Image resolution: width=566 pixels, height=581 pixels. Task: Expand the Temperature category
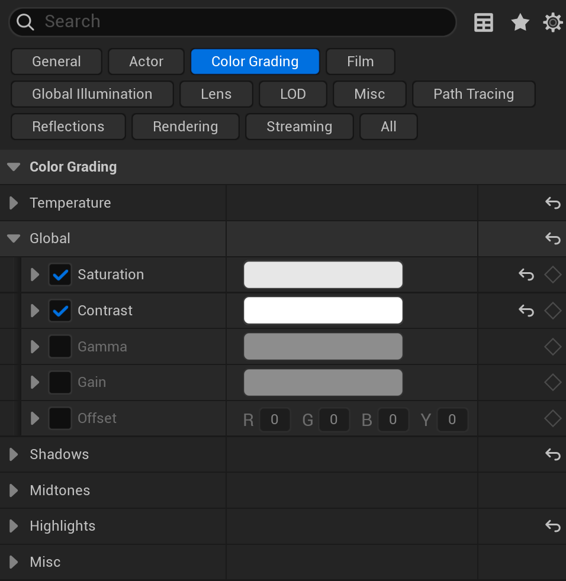pyautogui.click(x=14, y=203)
